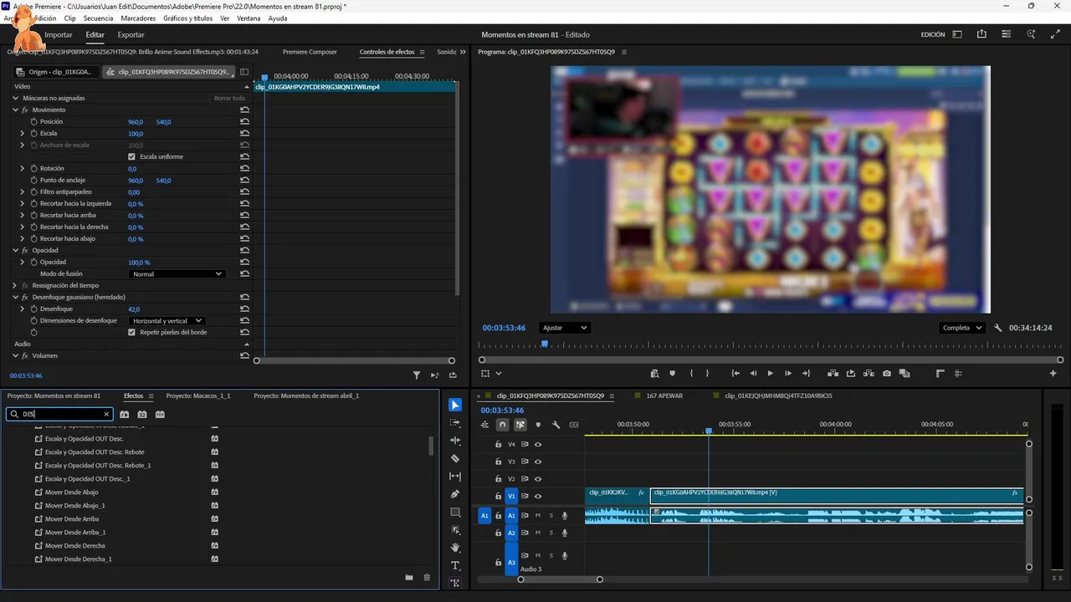
Task: Click timeline playhead on ruler
Action: tap(709, 431)
